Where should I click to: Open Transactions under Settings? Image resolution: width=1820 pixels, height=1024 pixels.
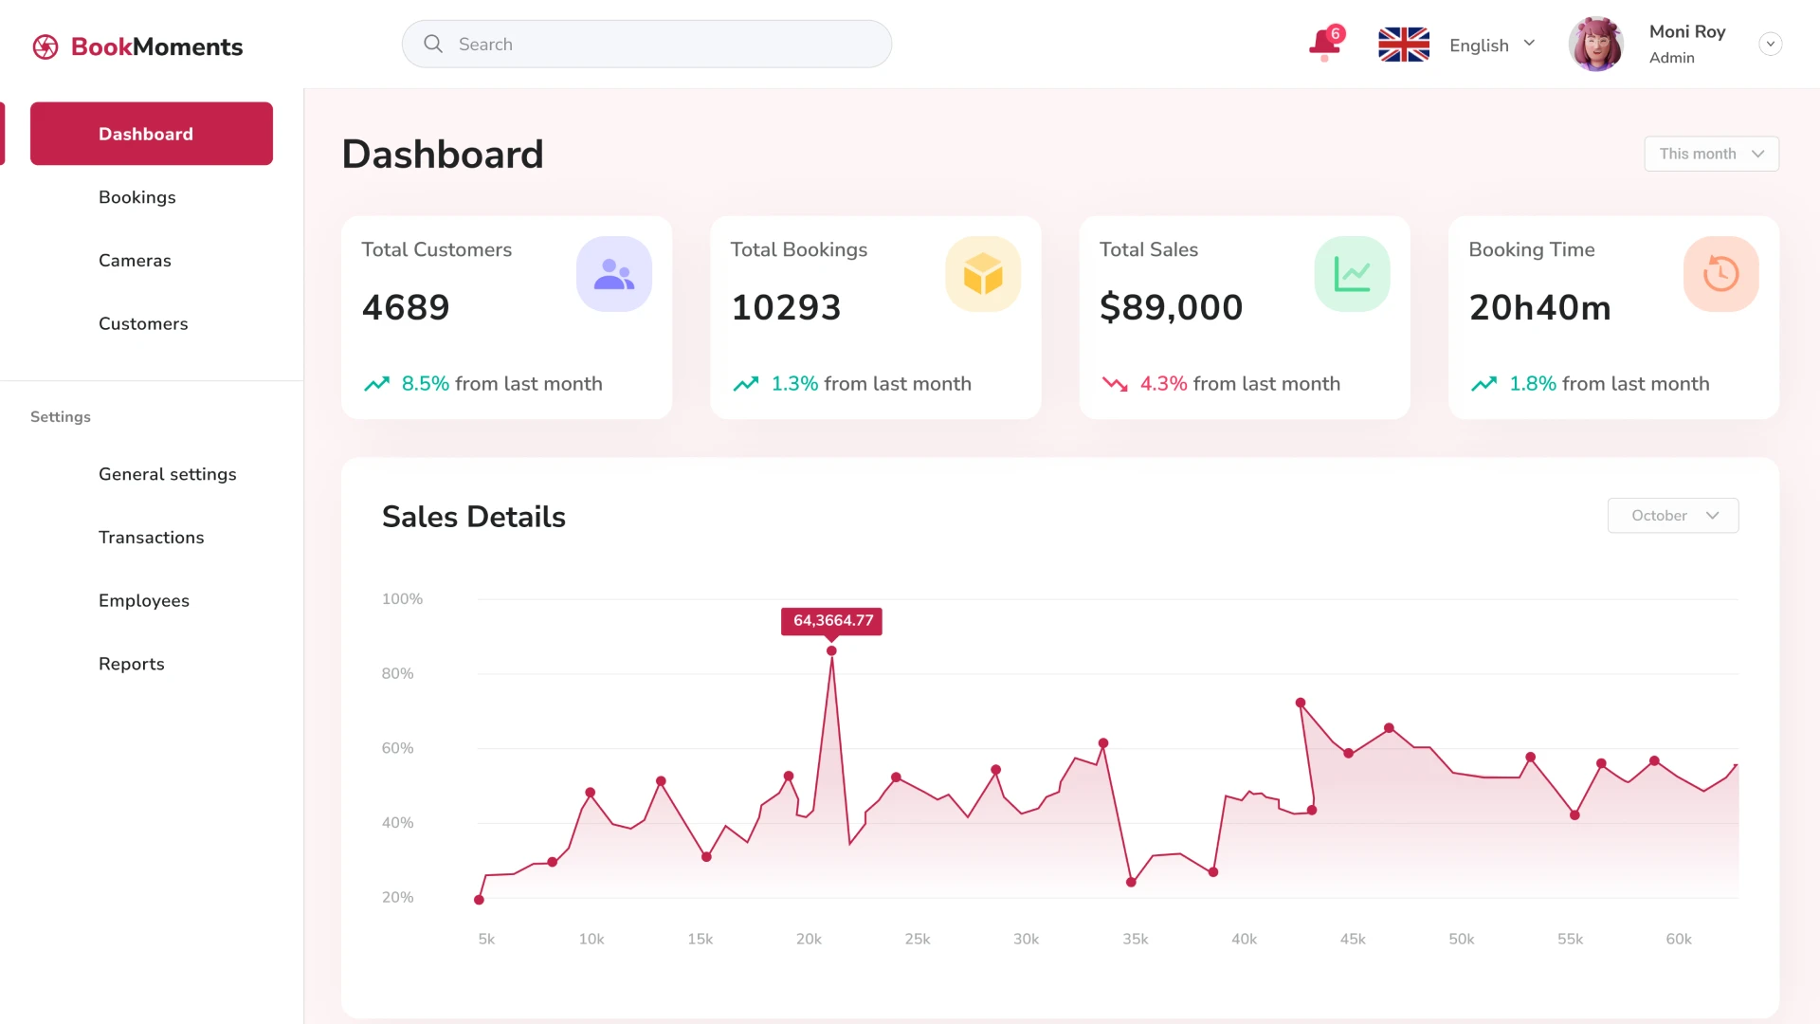click(152, 537)
